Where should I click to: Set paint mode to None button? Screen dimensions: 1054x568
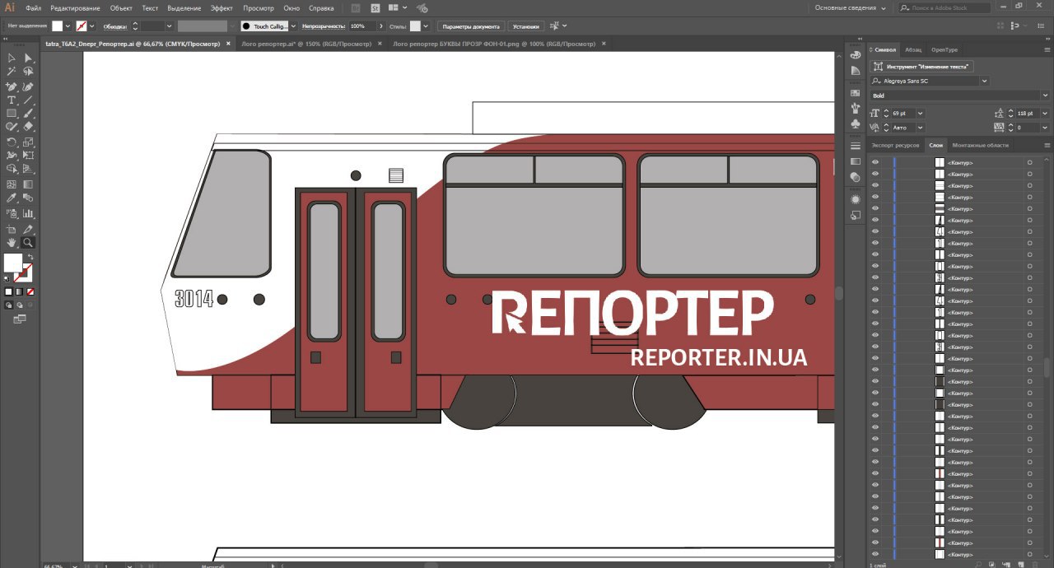click(x=30, y=291)
